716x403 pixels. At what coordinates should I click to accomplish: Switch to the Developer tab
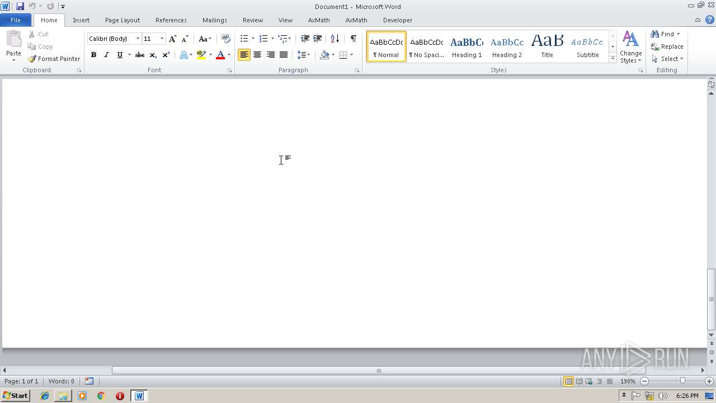tap(398, 20)
